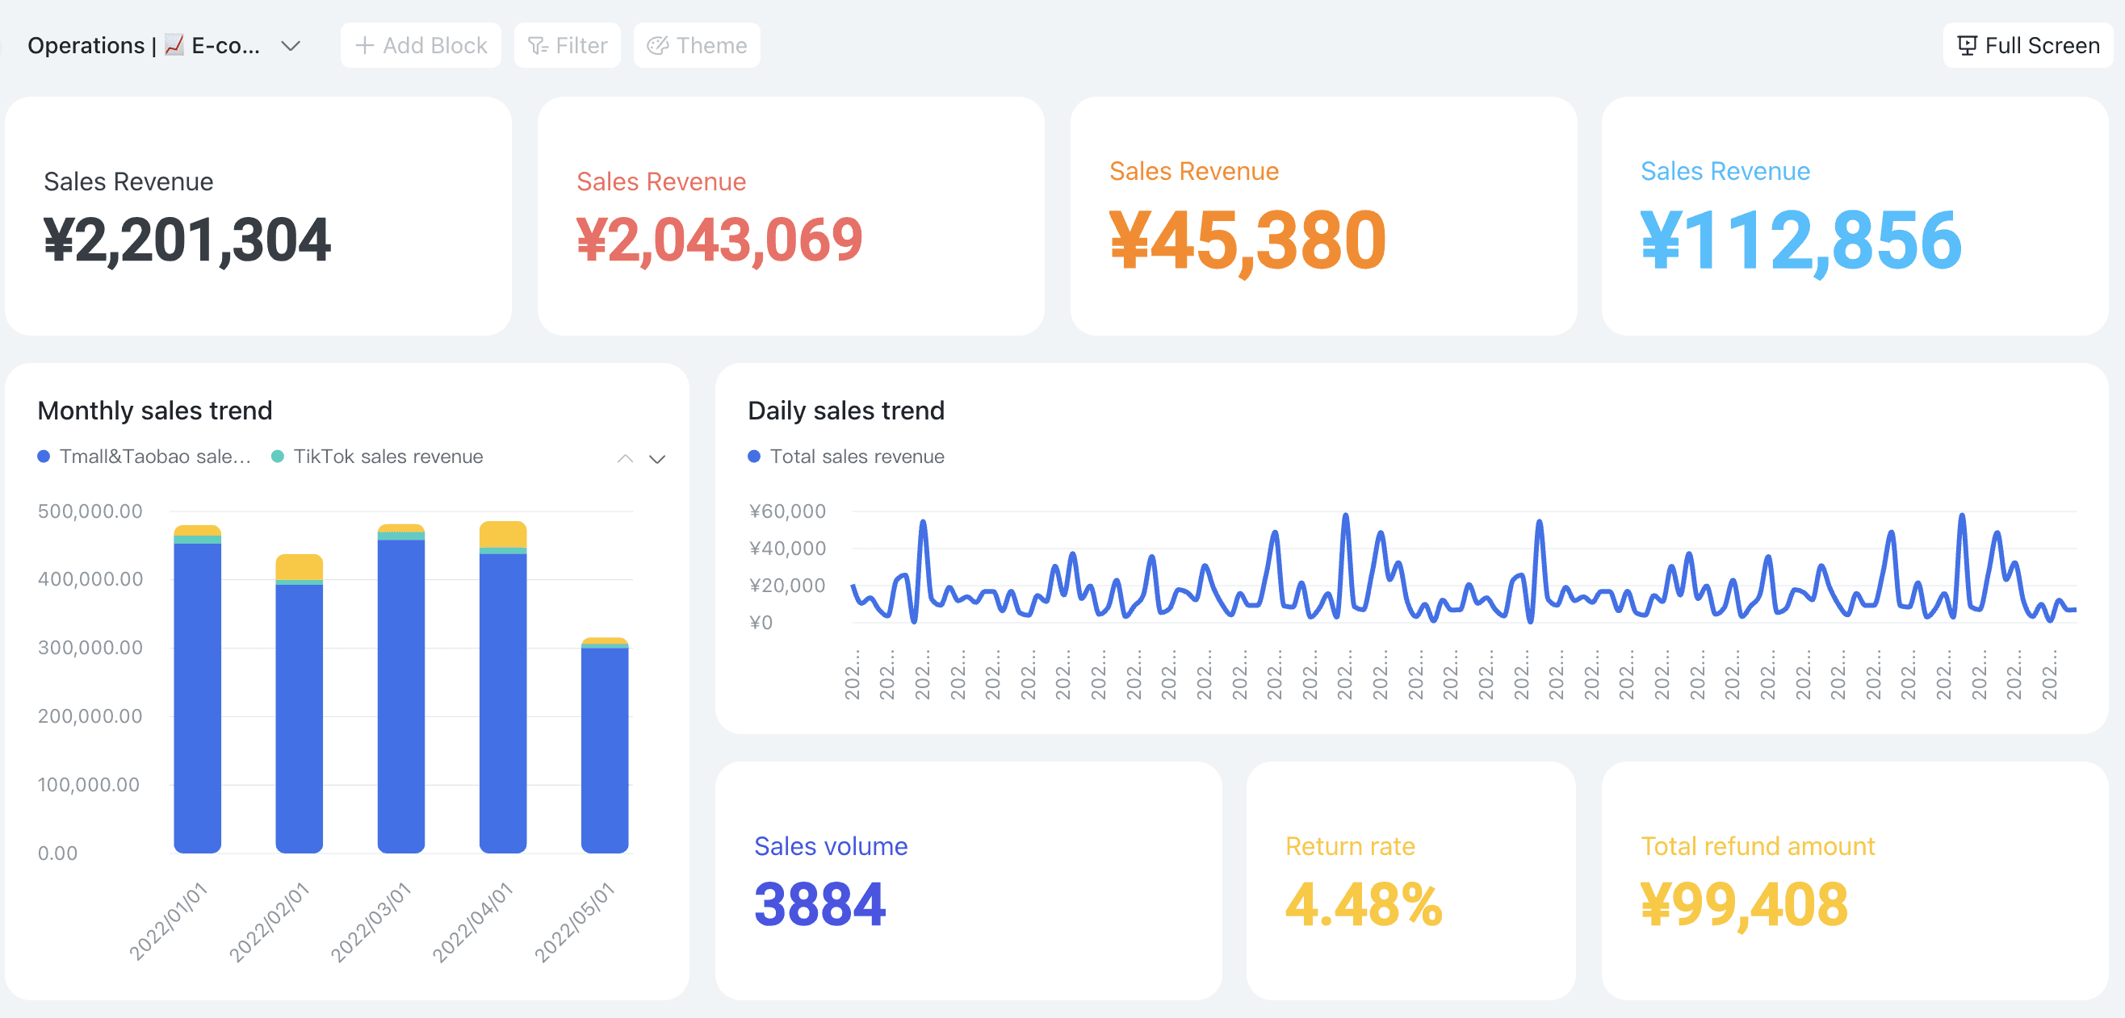The width and height of the screenshot is (2125, 1018).
Task: Go to previous legend page arrow
Action: (625, 459)
